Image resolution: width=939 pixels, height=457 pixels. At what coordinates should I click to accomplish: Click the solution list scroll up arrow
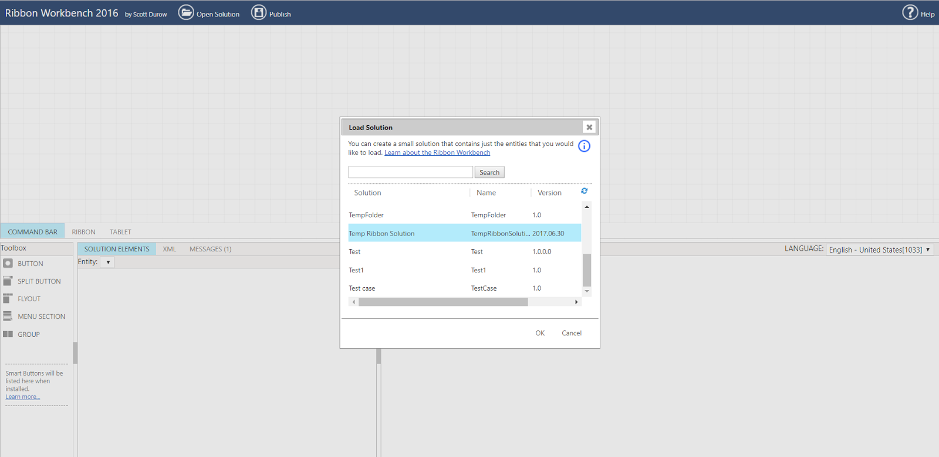click(x=587, y=207)
